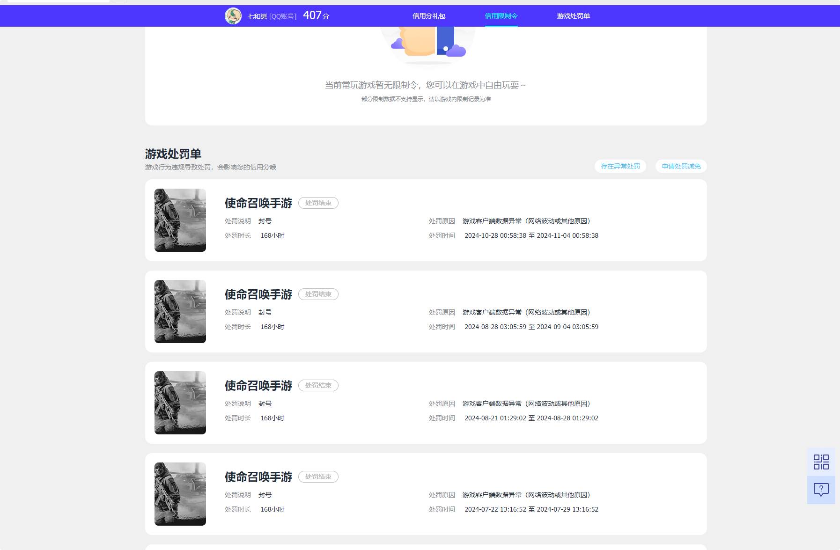Click game thumbnail of 2024-07-22 penalty
The height and width of the screenshot is (550, 840).
[180, 494]
